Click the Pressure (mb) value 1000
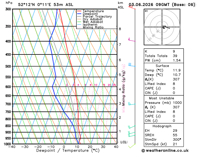The image size is (198, 153). click(177, 103)
